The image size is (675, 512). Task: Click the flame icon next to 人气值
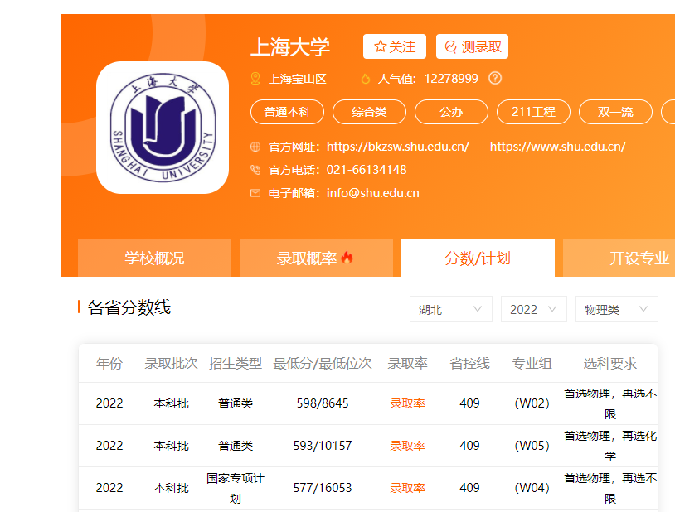click(x=366, y=79)
